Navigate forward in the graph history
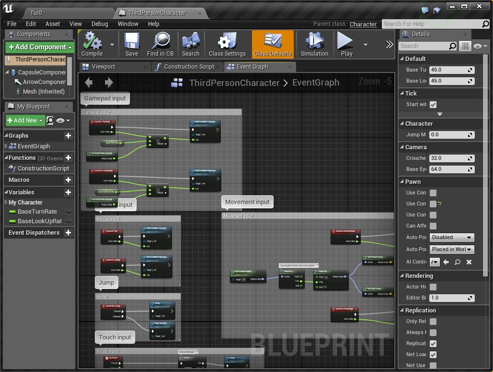Screen dimensions: 493x372 [109, 83]
